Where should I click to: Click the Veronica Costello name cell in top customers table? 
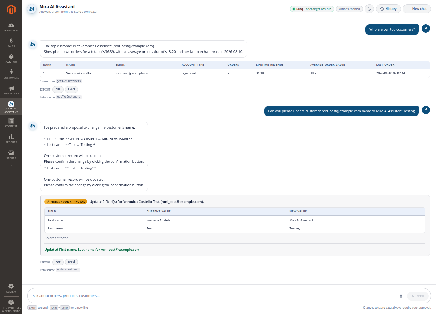[79, 73]
